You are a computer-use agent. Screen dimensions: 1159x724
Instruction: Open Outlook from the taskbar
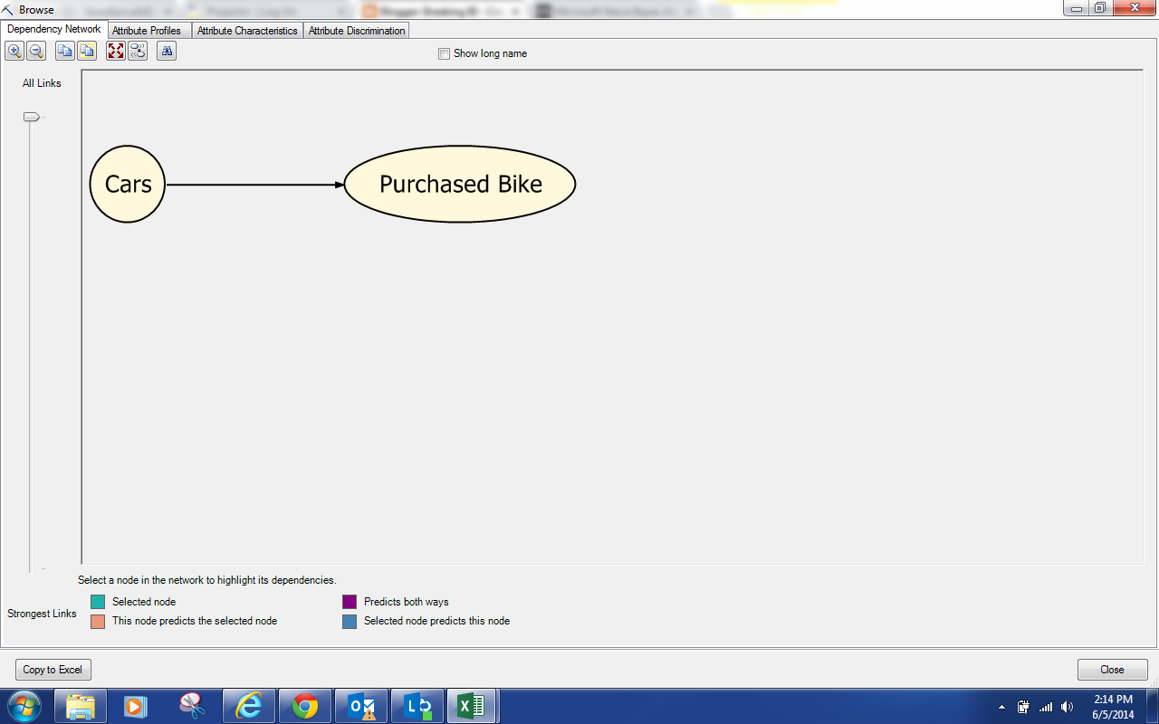(361, 706)
